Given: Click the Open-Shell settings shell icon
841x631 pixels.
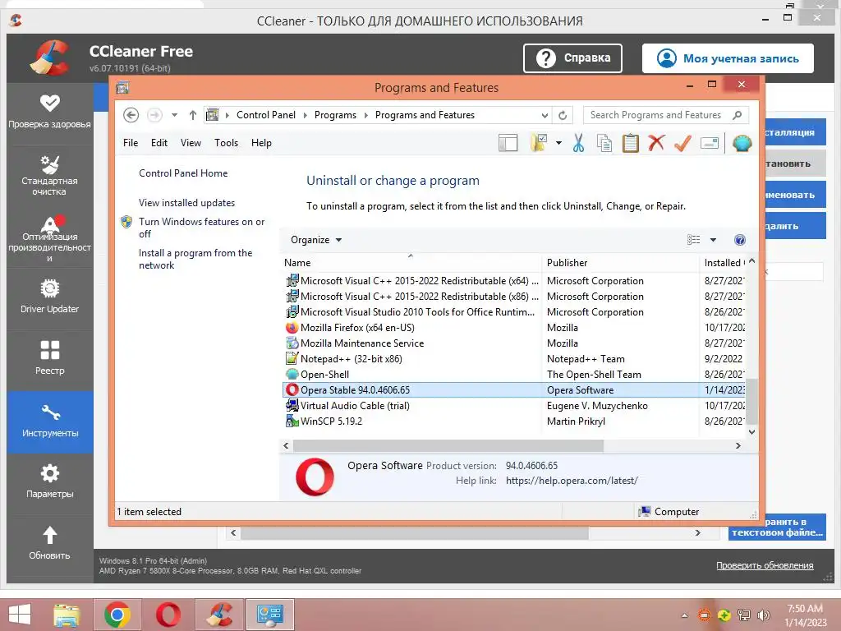Looking at the screenshot, I should click(742, 143).
